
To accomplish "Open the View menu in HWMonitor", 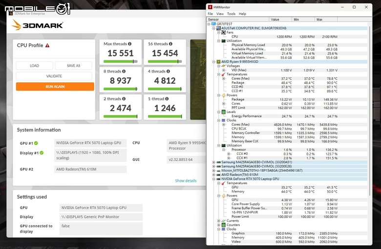I will [220, 14].
